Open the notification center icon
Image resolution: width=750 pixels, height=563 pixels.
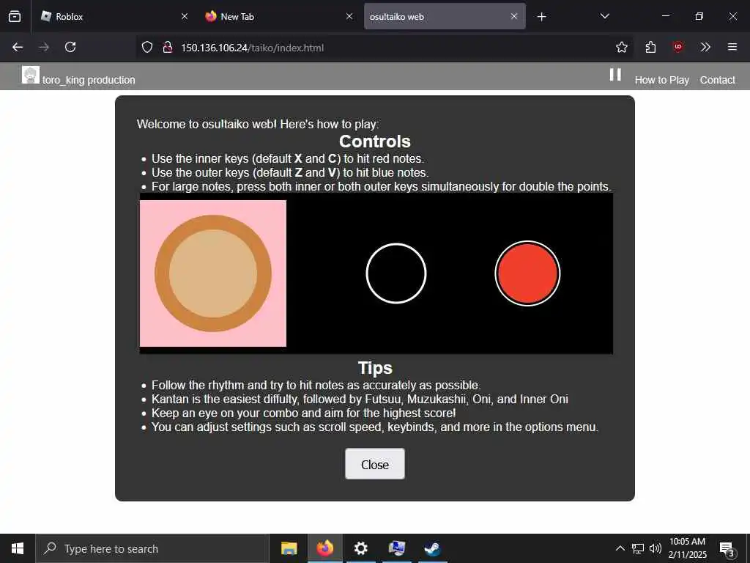(727, 548)
